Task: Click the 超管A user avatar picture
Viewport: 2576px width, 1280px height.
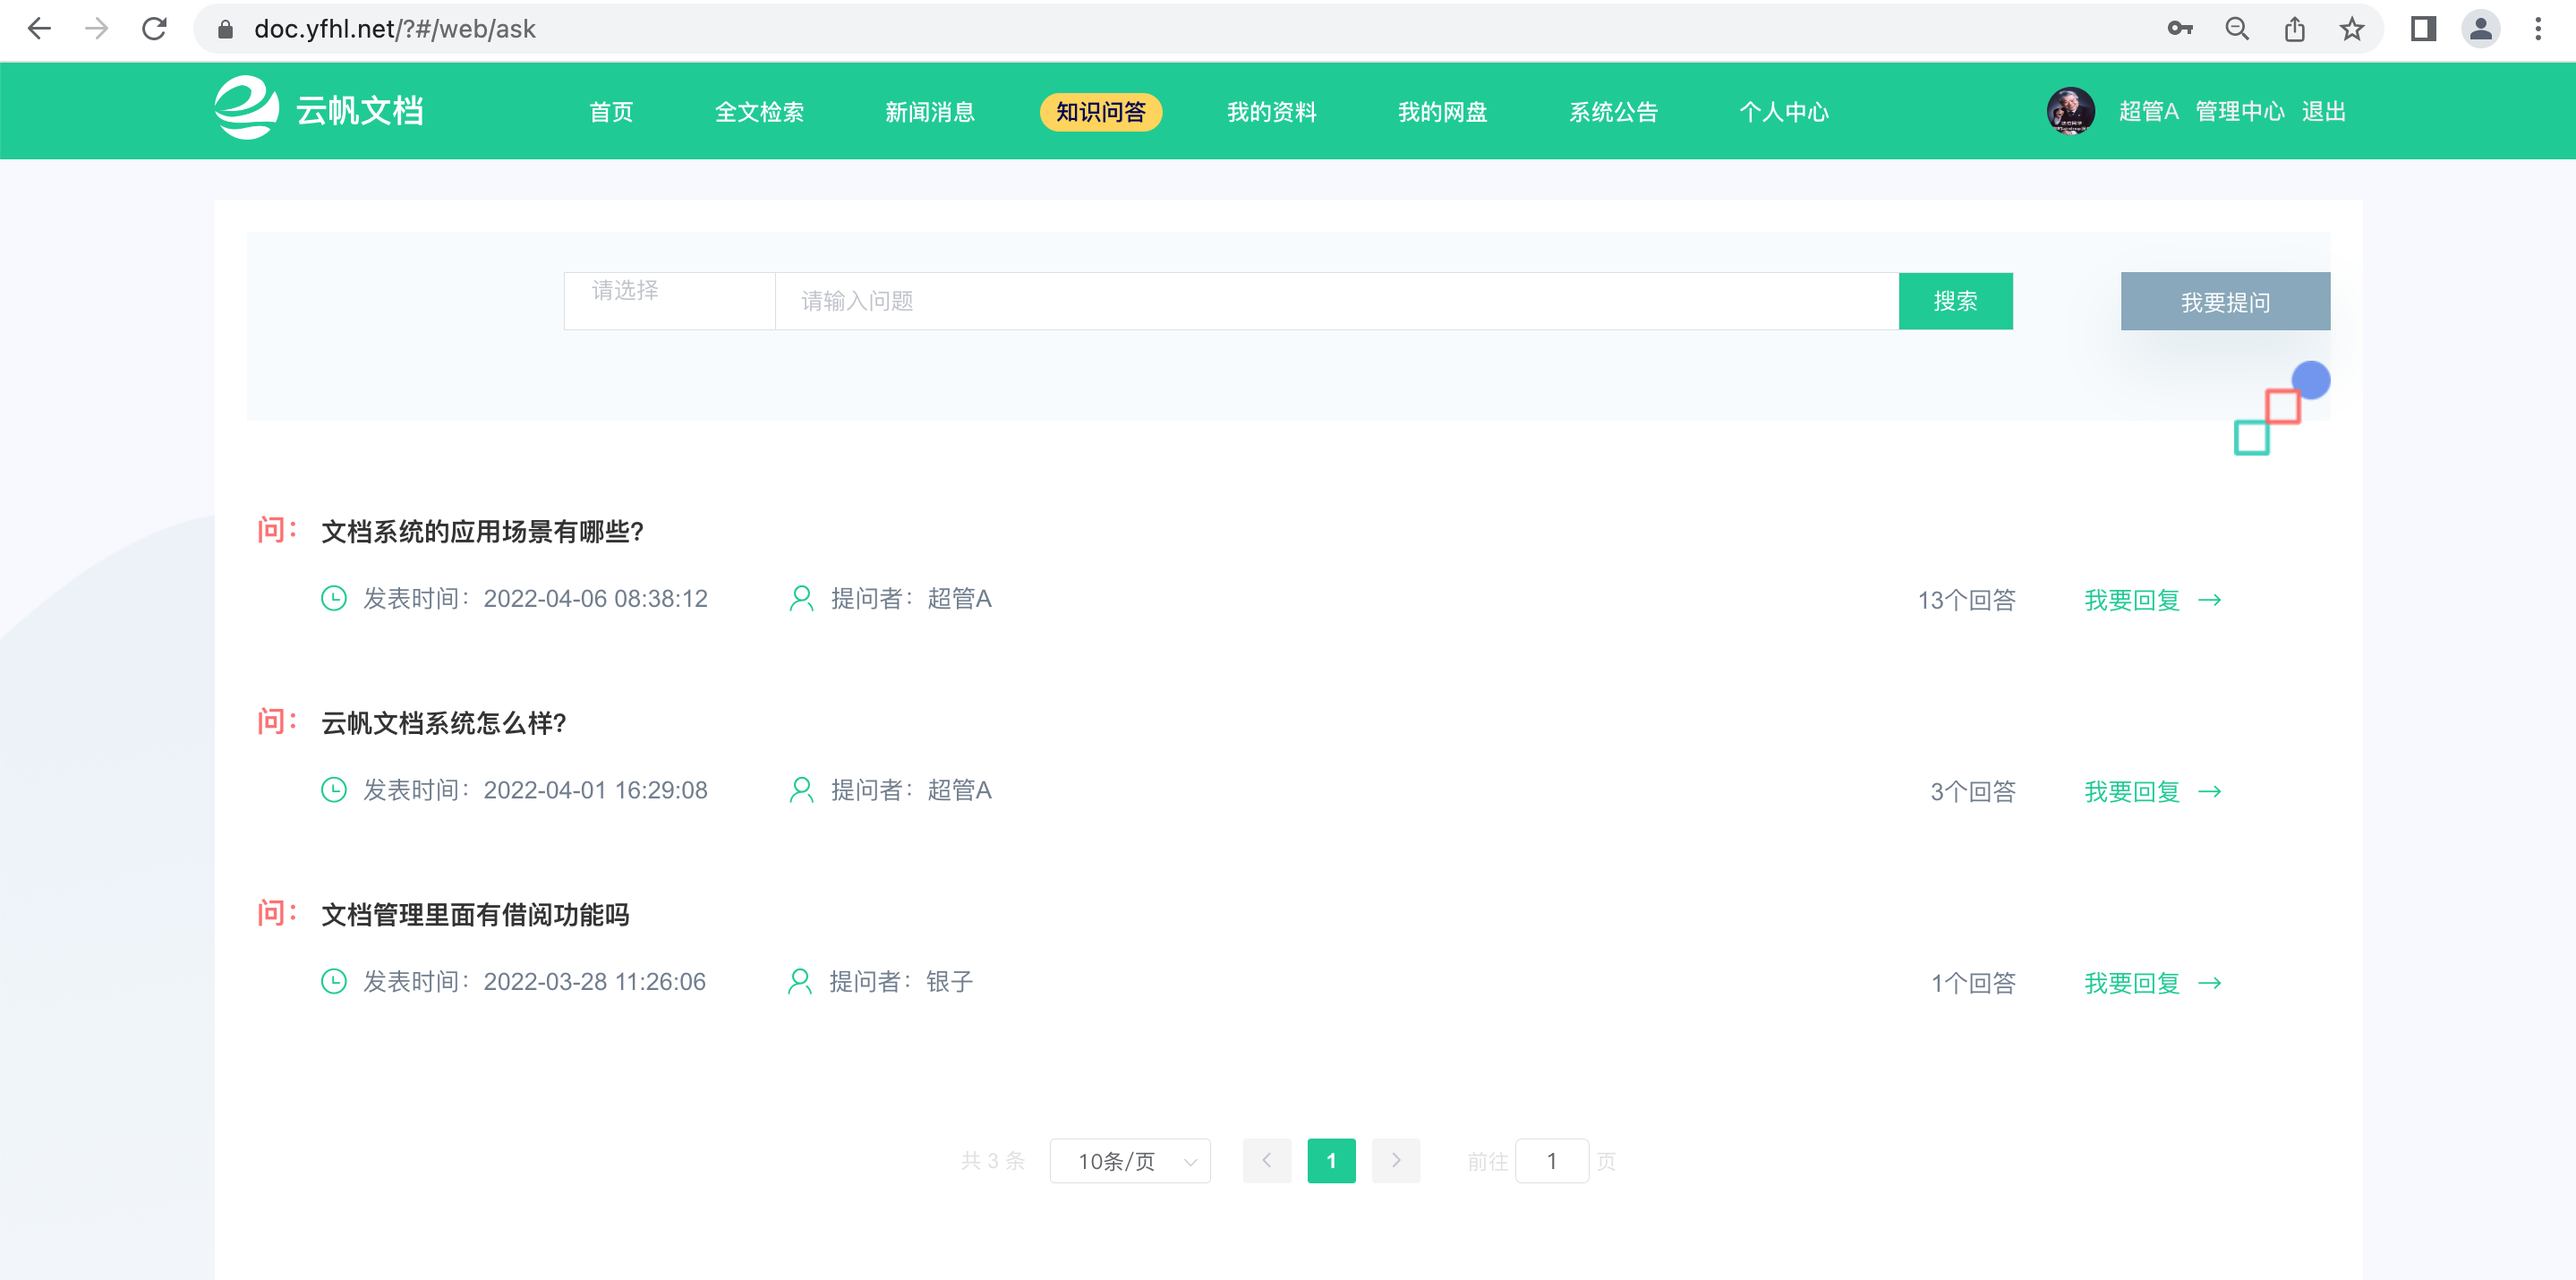Action: 2070,110
